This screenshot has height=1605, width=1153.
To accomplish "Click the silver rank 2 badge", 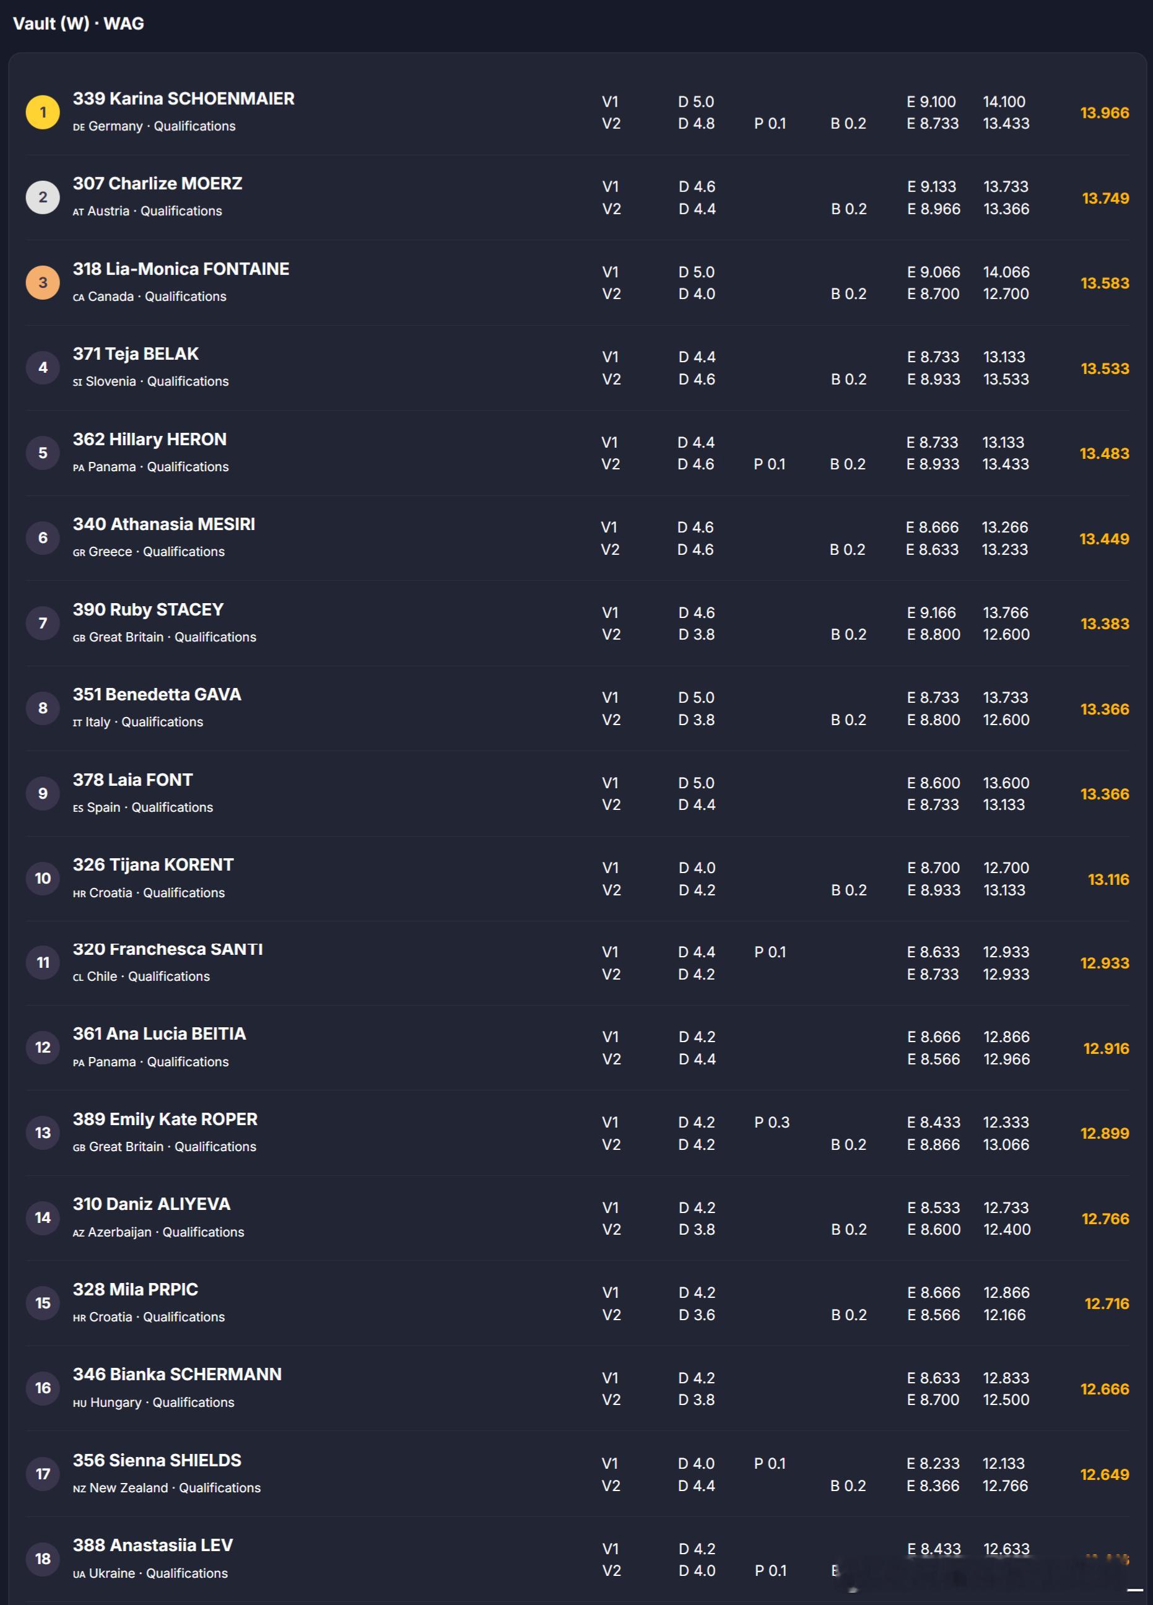I will [43, 198].
